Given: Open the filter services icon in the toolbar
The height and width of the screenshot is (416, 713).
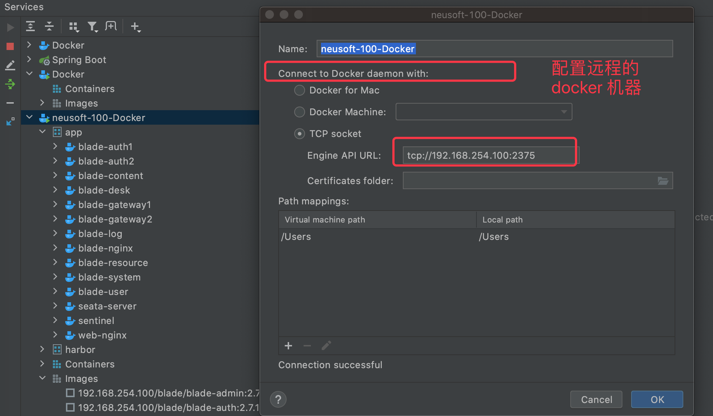Looking at the screenshot, I should pos(93,26).
